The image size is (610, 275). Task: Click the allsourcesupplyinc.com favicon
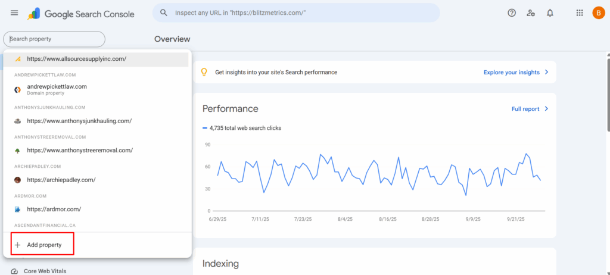[17, 59]
